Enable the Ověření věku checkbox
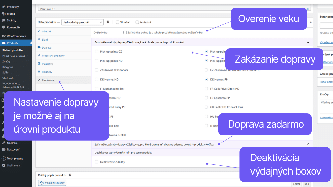 (x=125, y=33)
